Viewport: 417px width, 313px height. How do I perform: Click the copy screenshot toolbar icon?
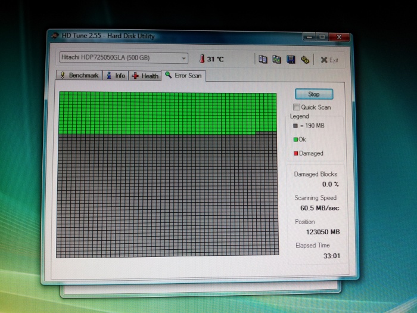pos(276,60)
